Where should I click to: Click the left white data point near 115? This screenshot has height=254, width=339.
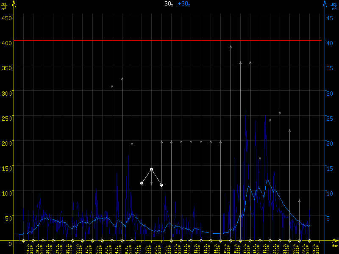pyautogui.click(x=142, y=183)
